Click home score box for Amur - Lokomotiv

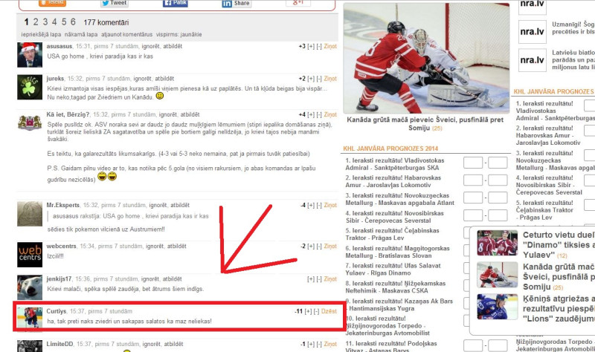pyautogui.click(x=473, y=180)
